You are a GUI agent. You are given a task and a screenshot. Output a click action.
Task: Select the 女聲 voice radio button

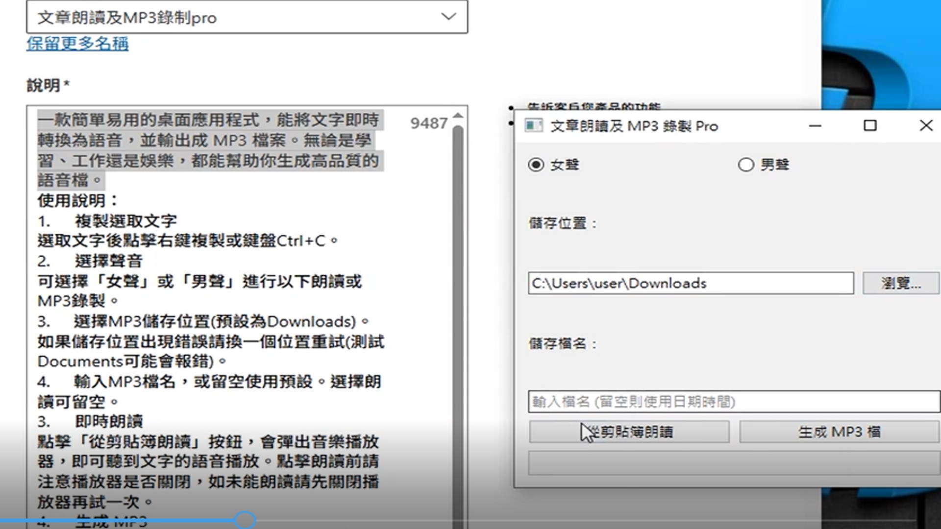tap(536, 165)
